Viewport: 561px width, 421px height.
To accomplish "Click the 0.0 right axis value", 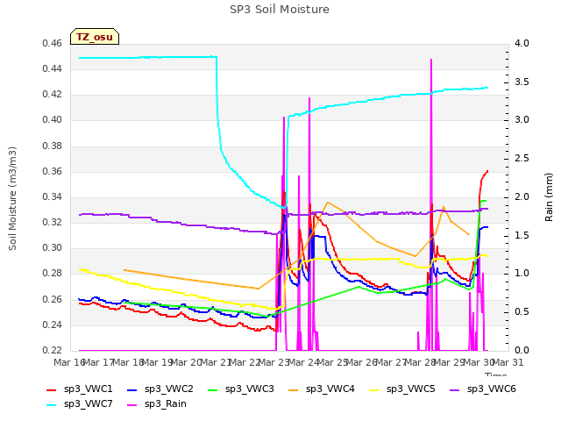I will click(x=522, y=350).
